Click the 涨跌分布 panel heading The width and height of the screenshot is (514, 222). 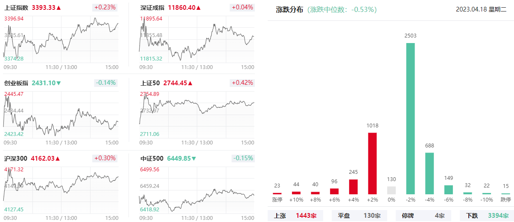click(289, 9)
